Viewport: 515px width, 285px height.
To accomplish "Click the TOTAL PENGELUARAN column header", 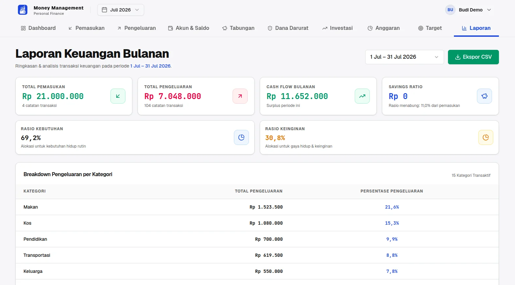I will coord(258,191).
